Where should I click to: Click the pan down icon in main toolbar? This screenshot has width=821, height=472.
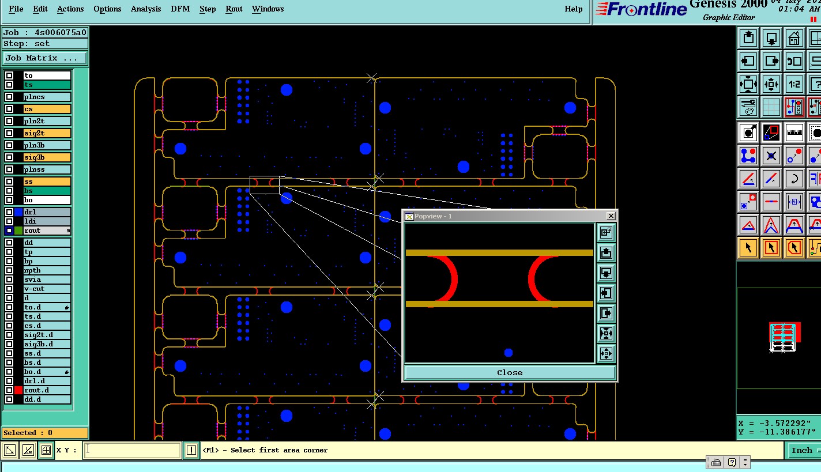tap(771, 38)
